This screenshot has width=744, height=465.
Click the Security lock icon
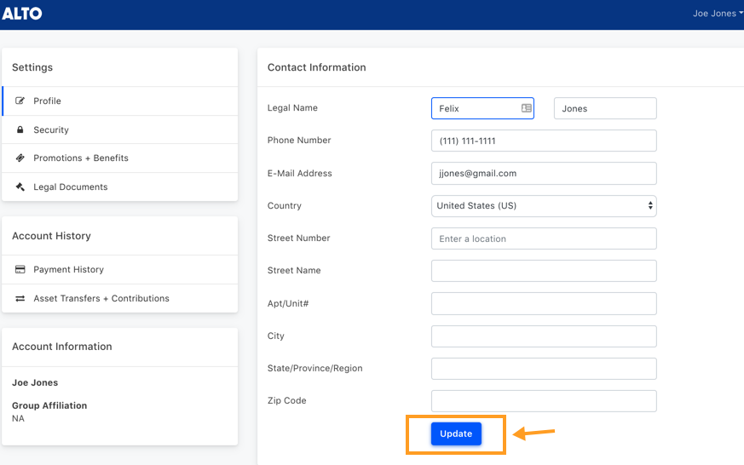pyautogui.click(x=20, y=129)
